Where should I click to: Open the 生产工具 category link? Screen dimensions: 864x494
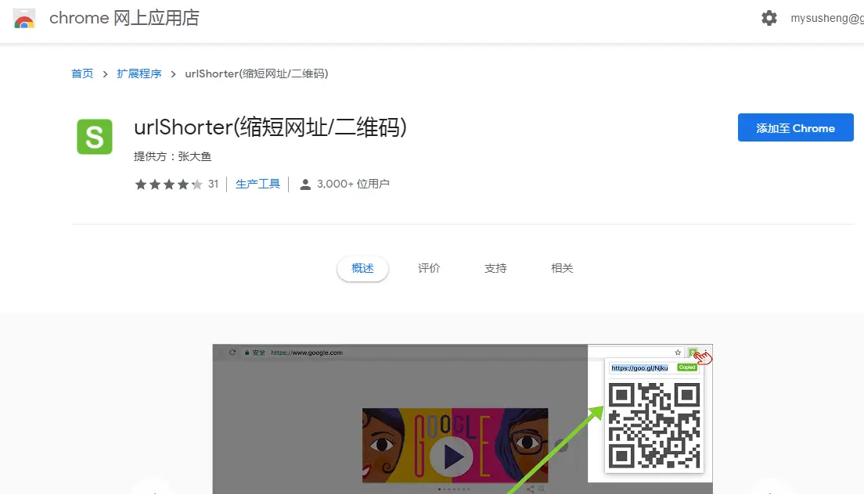[x=258, y=184]
